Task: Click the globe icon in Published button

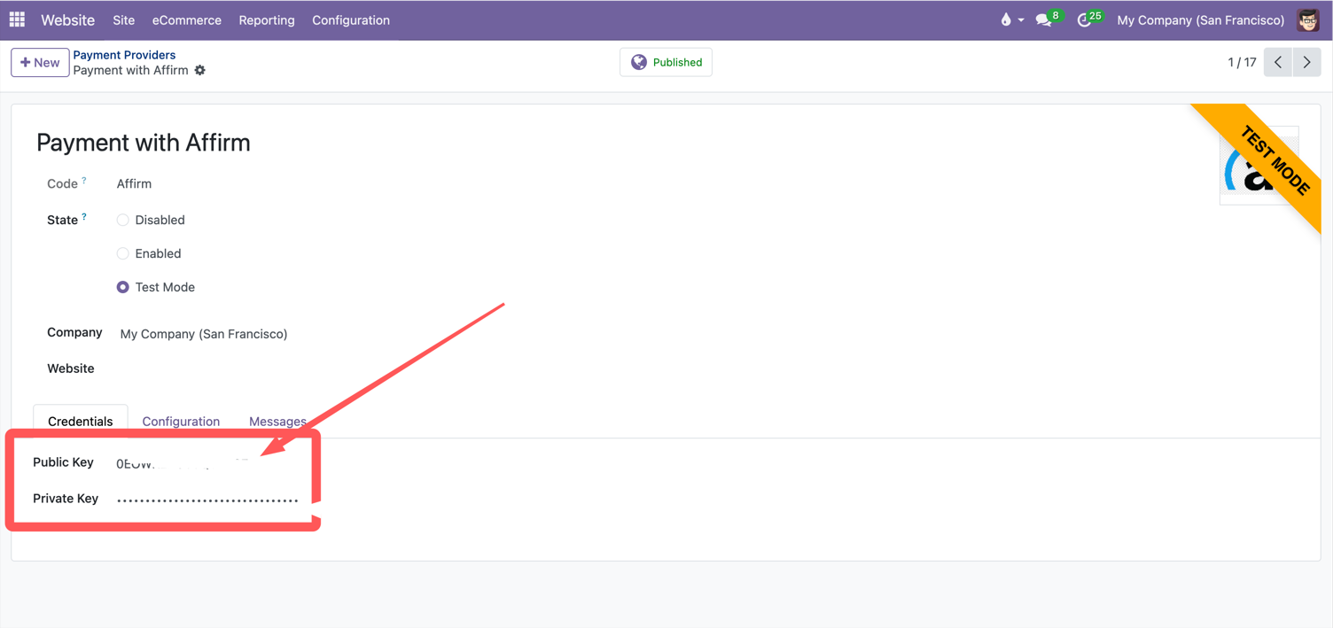Action: tap(639, 62)
